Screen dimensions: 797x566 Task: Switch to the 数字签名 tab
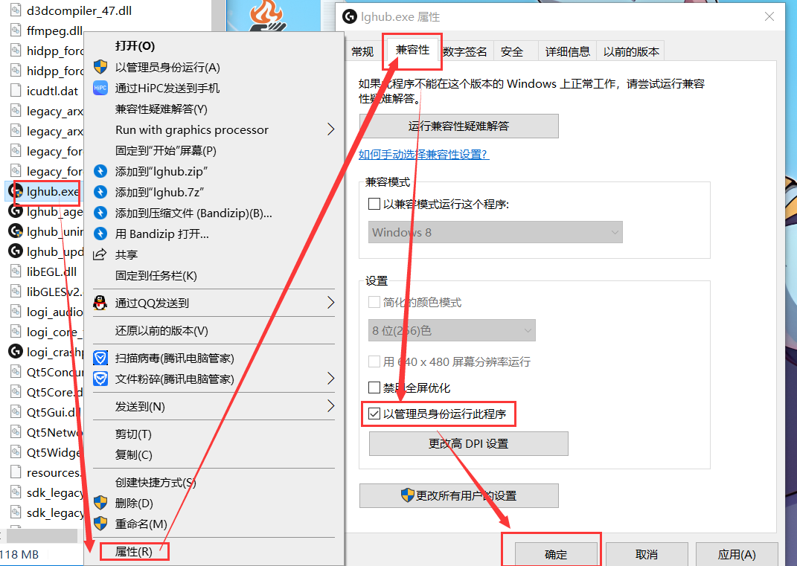pyautogui.click(x=465, y=51)
